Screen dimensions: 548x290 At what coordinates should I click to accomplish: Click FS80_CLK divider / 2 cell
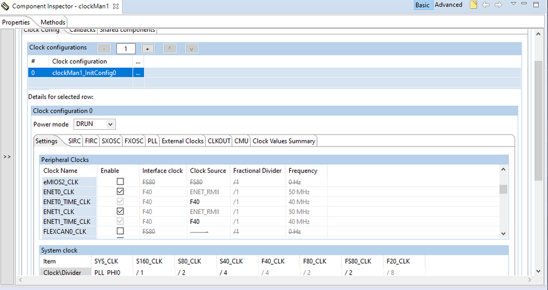(348, 272)
